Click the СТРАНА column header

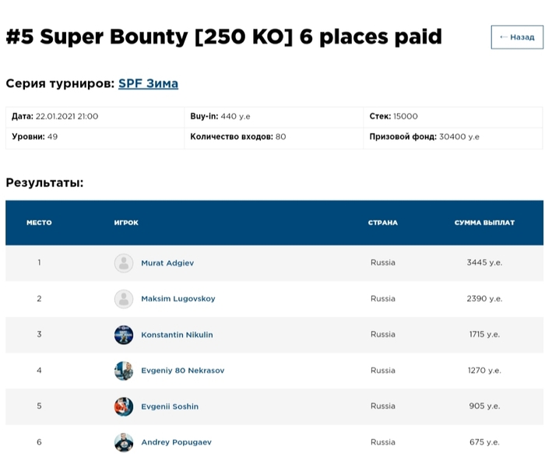(382, 223)
